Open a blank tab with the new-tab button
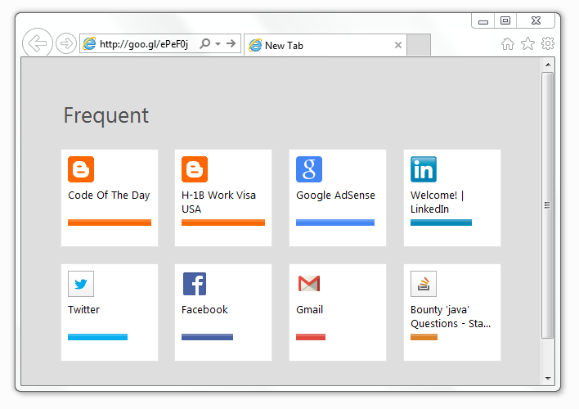 419,45
